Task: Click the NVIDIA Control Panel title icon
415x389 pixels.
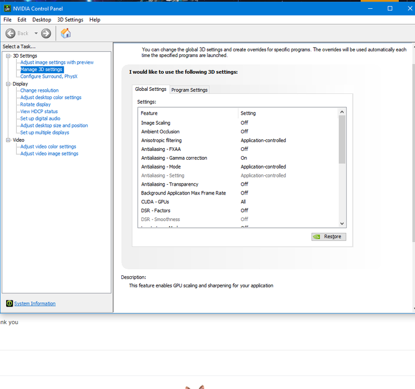Action: tap(7, 8)
